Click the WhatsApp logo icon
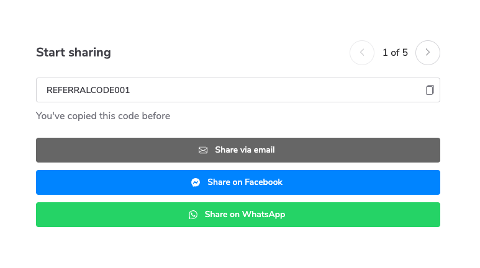 click(193, 215)
